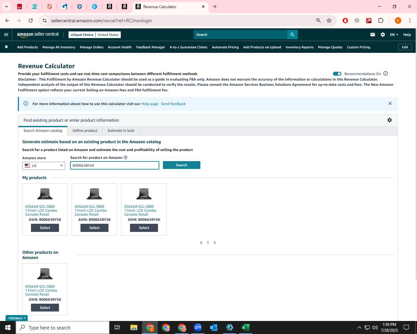Screen dimensions: 417x334
Task: Click the help question mark beside Search for product
Action: coord(125,158)
